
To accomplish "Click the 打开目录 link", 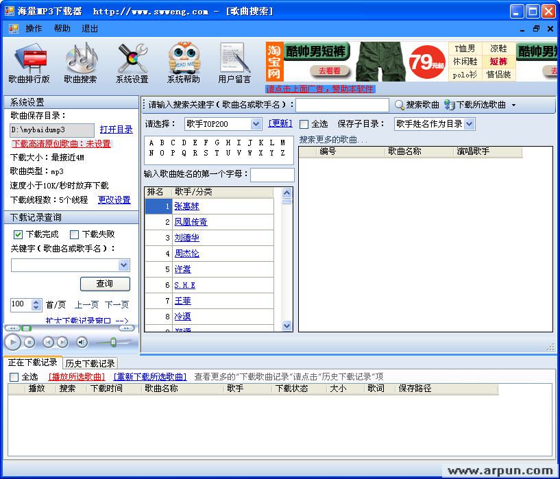I will tap(116, 130).
